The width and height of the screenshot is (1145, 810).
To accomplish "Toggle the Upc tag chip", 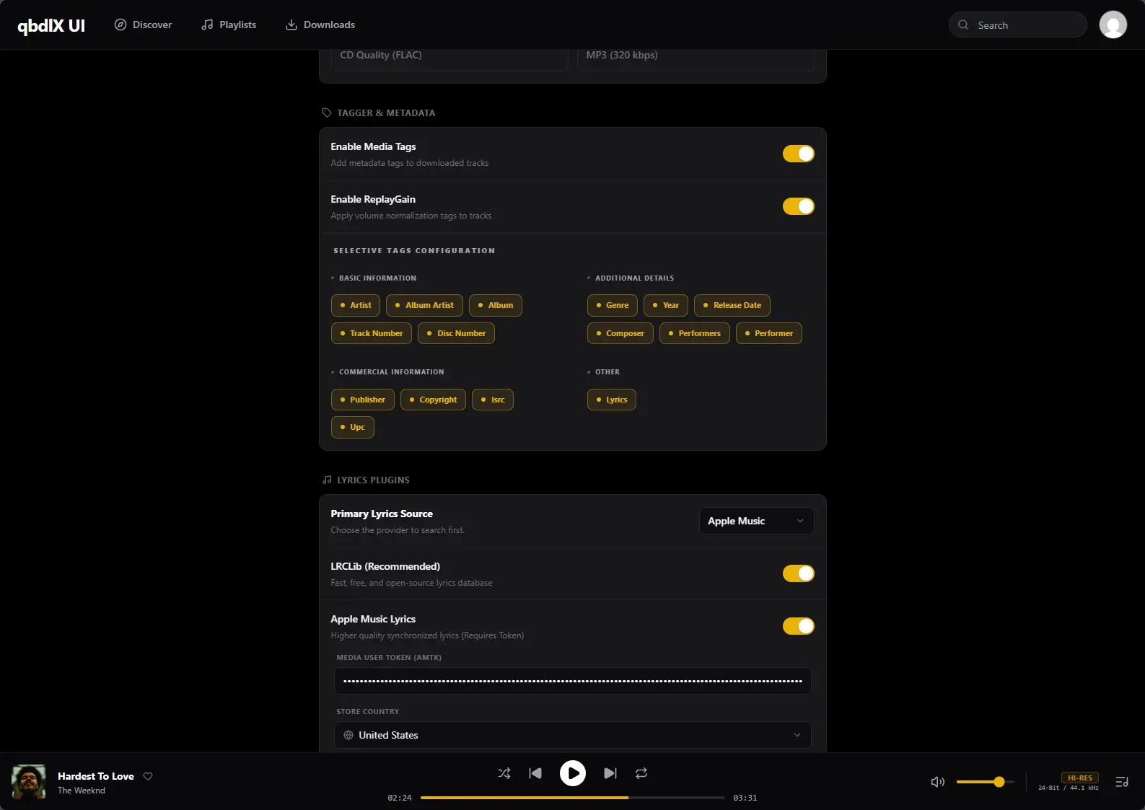I will pos(352,427).
